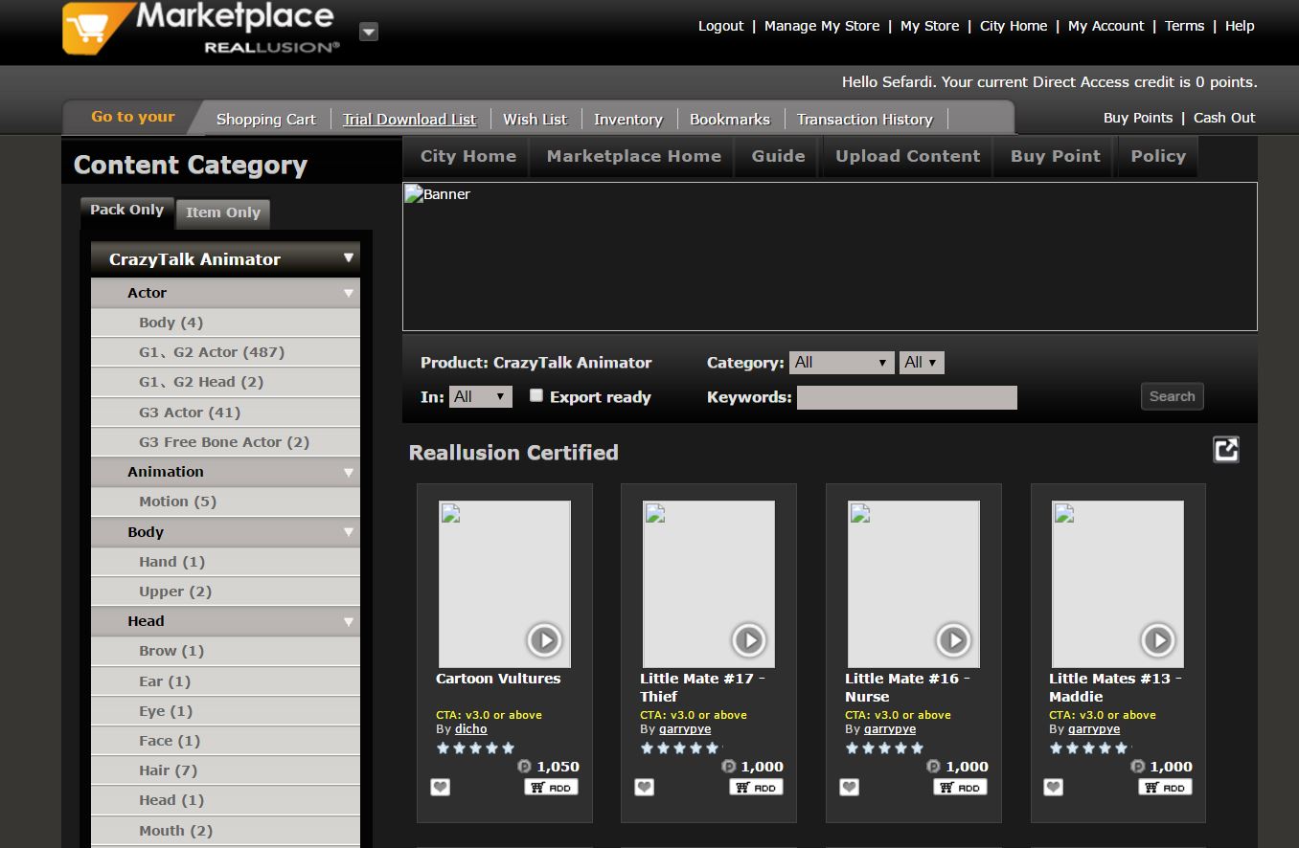The width and height of the screenshot is (1299, 848).
Task: Click heart icon for Little Mates #13 Maddie
Action: [1054, 787]
